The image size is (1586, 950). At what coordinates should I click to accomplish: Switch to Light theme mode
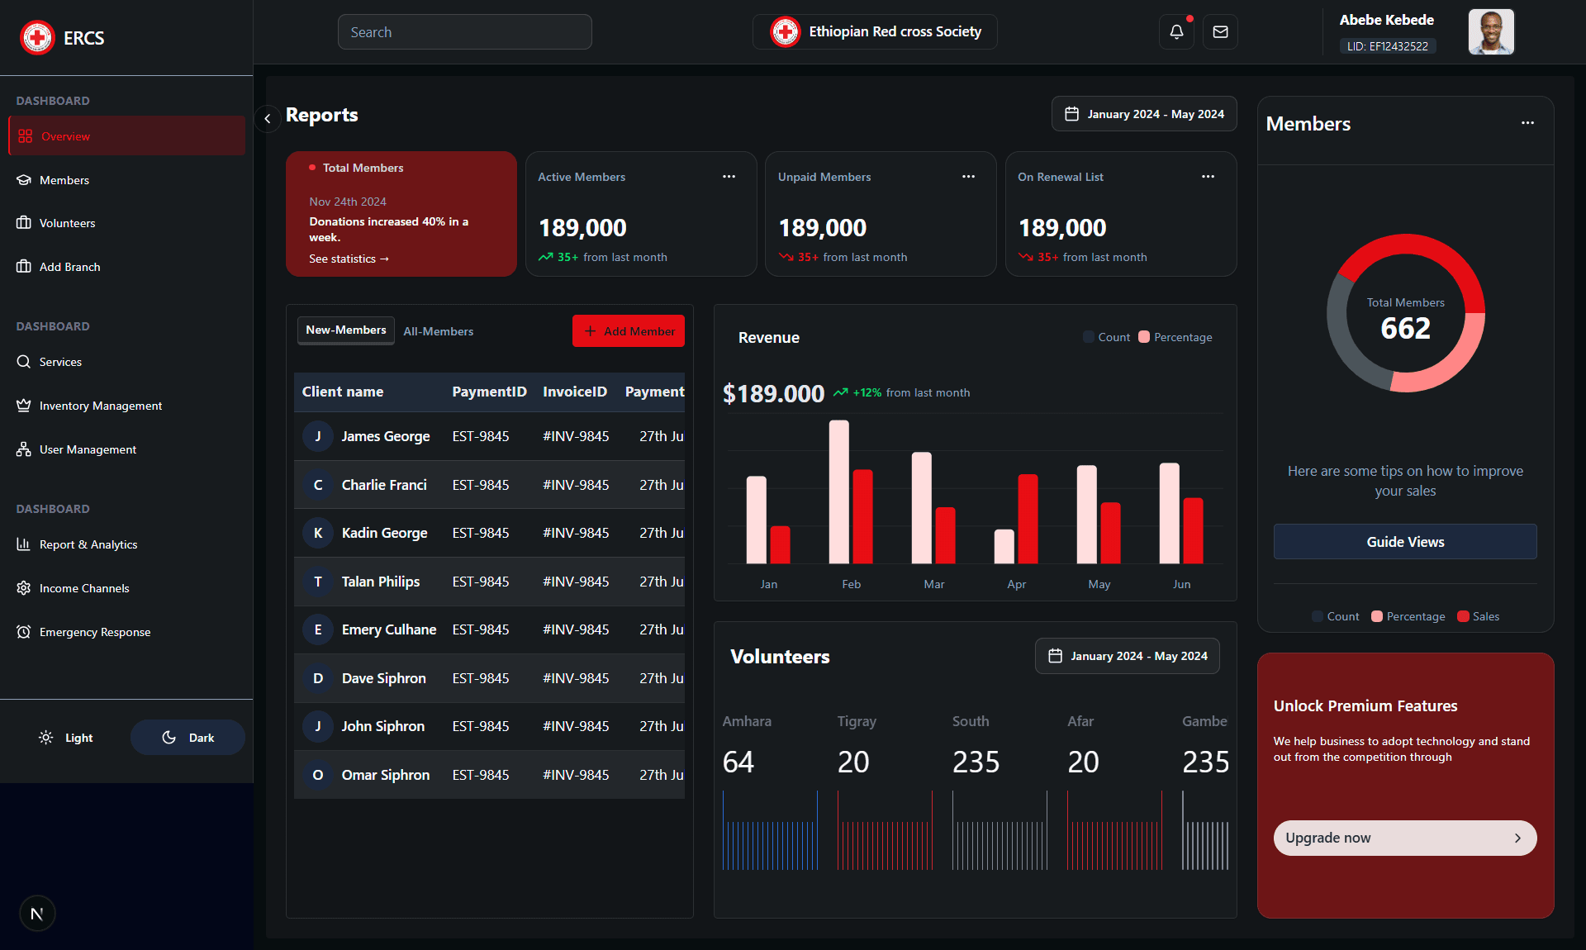tap(66, 738)
